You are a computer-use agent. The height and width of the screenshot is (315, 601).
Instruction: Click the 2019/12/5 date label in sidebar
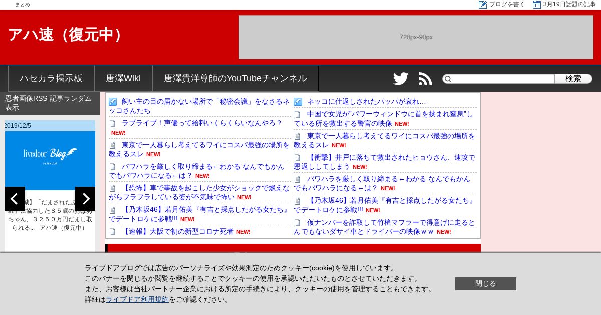18,126
